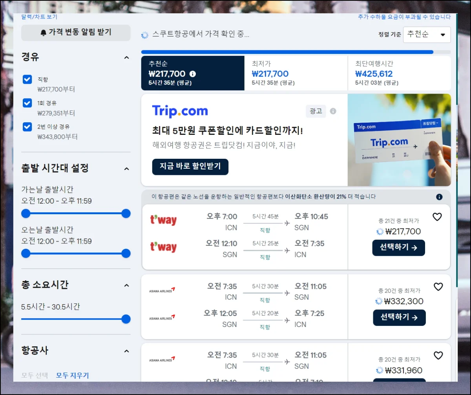
Task: Save the t'way flight with the heart icon
Action: [x=437, y=217]
